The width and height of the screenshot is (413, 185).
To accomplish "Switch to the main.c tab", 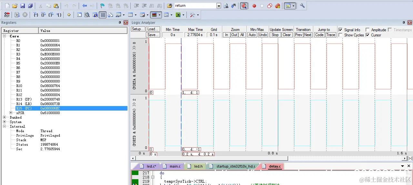I will coord(172,166).
